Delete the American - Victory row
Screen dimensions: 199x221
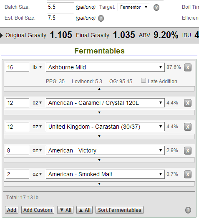click(188, 151)
